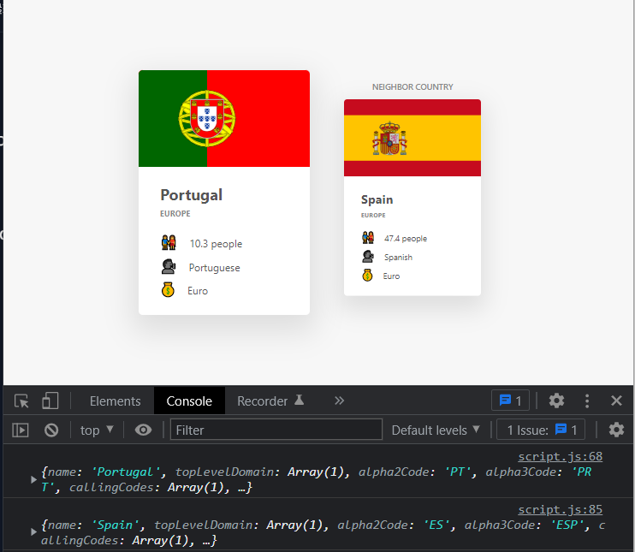Screen dimensions: 635x552
Task: Open the Recorder tab
Action: click(x=270, y=401)
